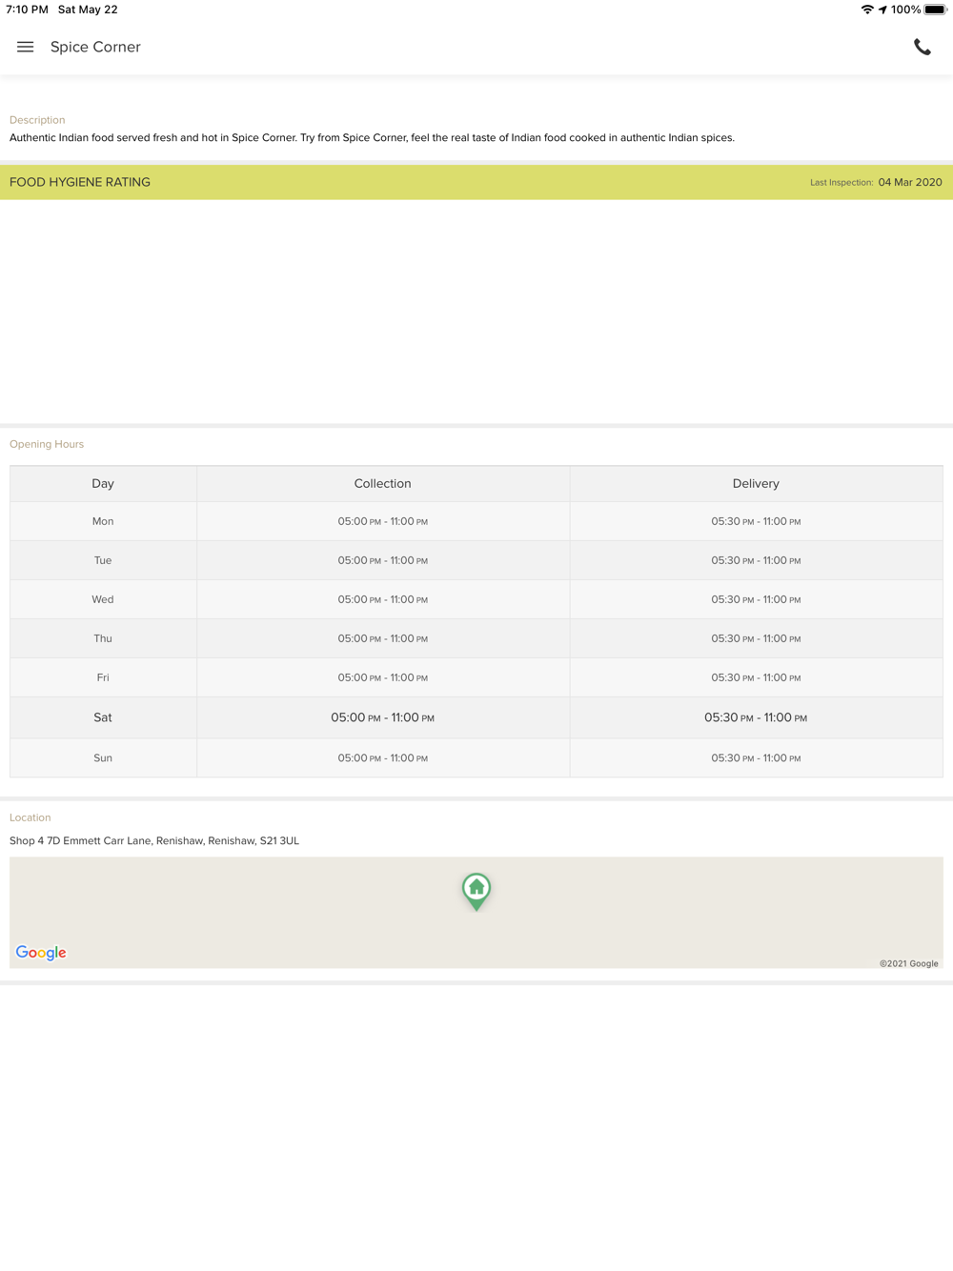Tap Tuesday's collection hours

point(383,560)
